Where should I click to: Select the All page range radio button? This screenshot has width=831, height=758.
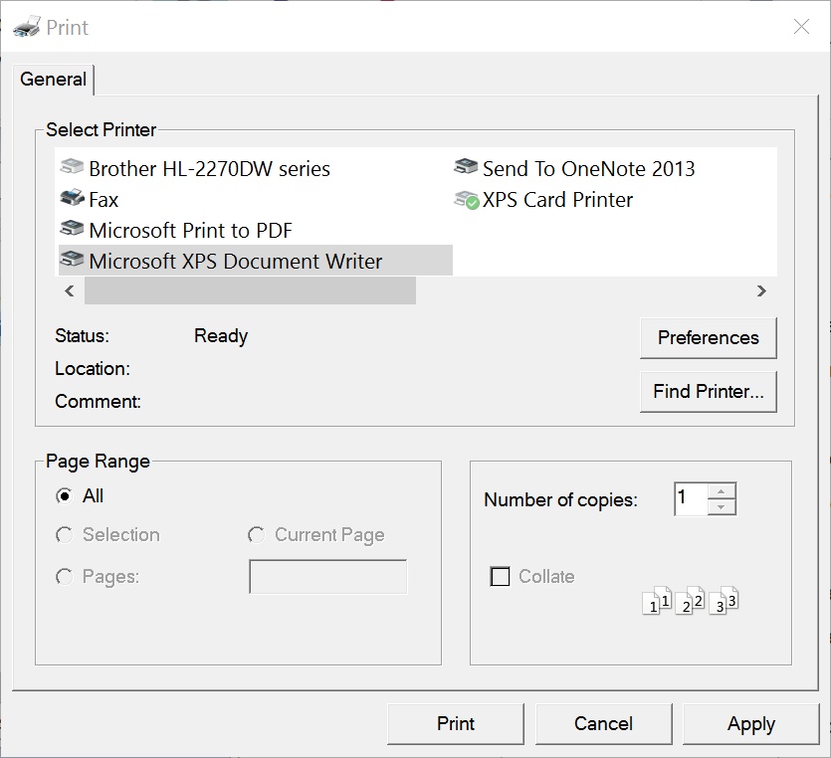click(64, 496)
